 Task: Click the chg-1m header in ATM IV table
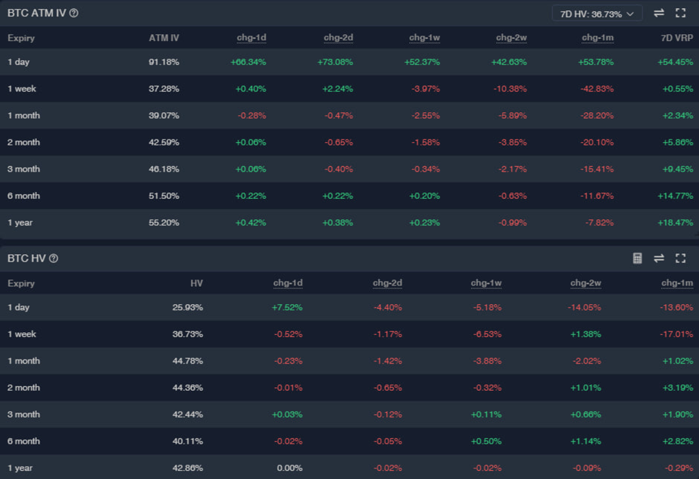pyautogui.click(x=598, y=38)
